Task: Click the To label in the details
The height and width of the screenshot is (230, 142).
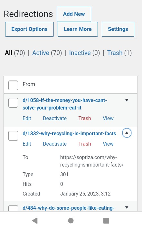Action: pyautogui.click(x=25, y=158)
